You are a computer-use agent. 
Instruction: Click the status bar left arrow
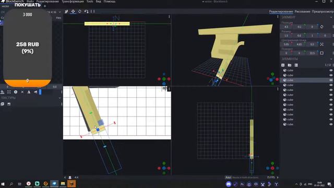(x=65, y=178)
